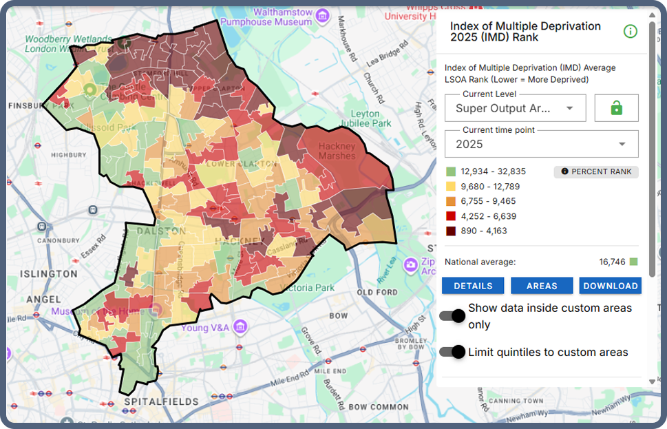Click the Hackney Marshes area on map
This screenshot has height=429, width=667.
[337, 151]
